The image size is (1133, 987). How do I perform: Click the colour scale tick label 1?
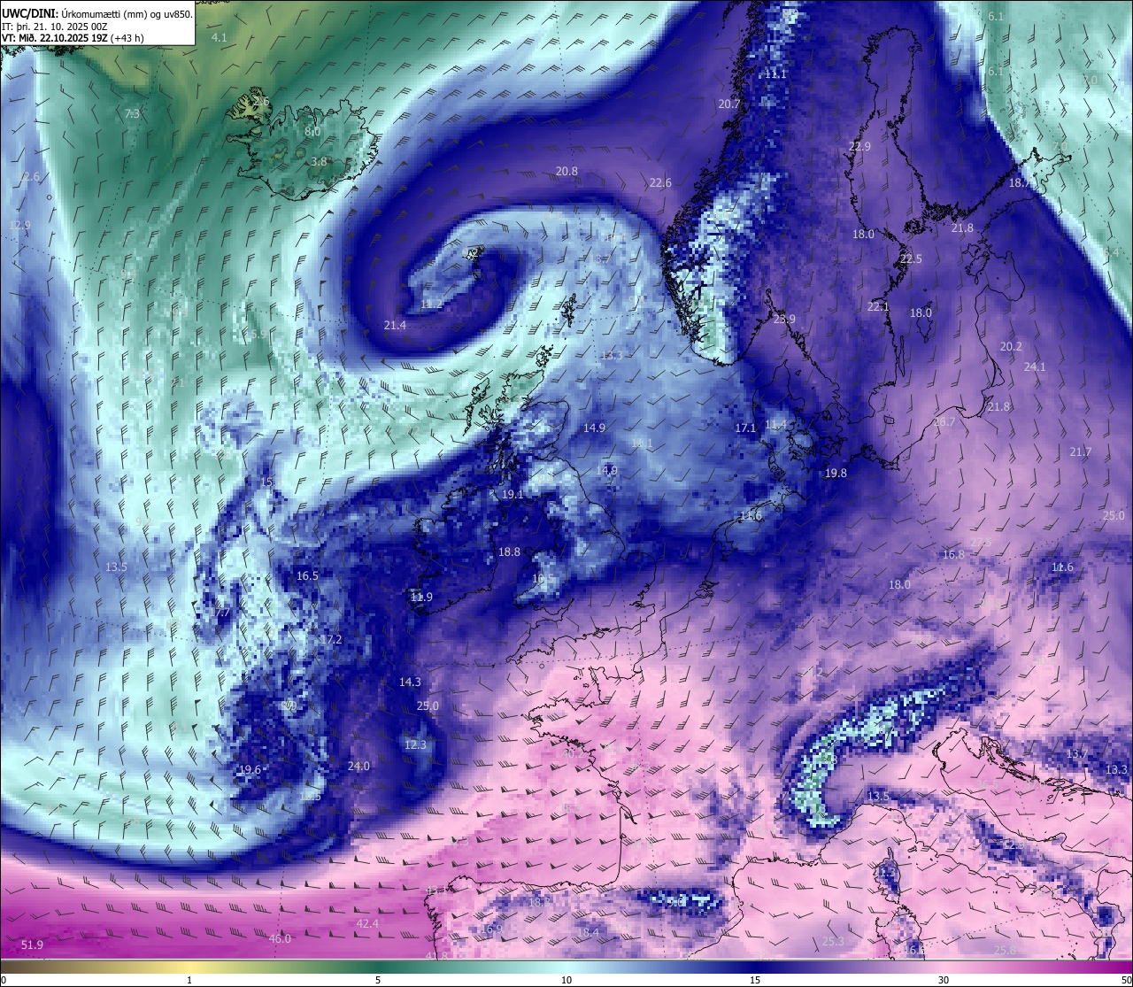(x=189, y=980)
